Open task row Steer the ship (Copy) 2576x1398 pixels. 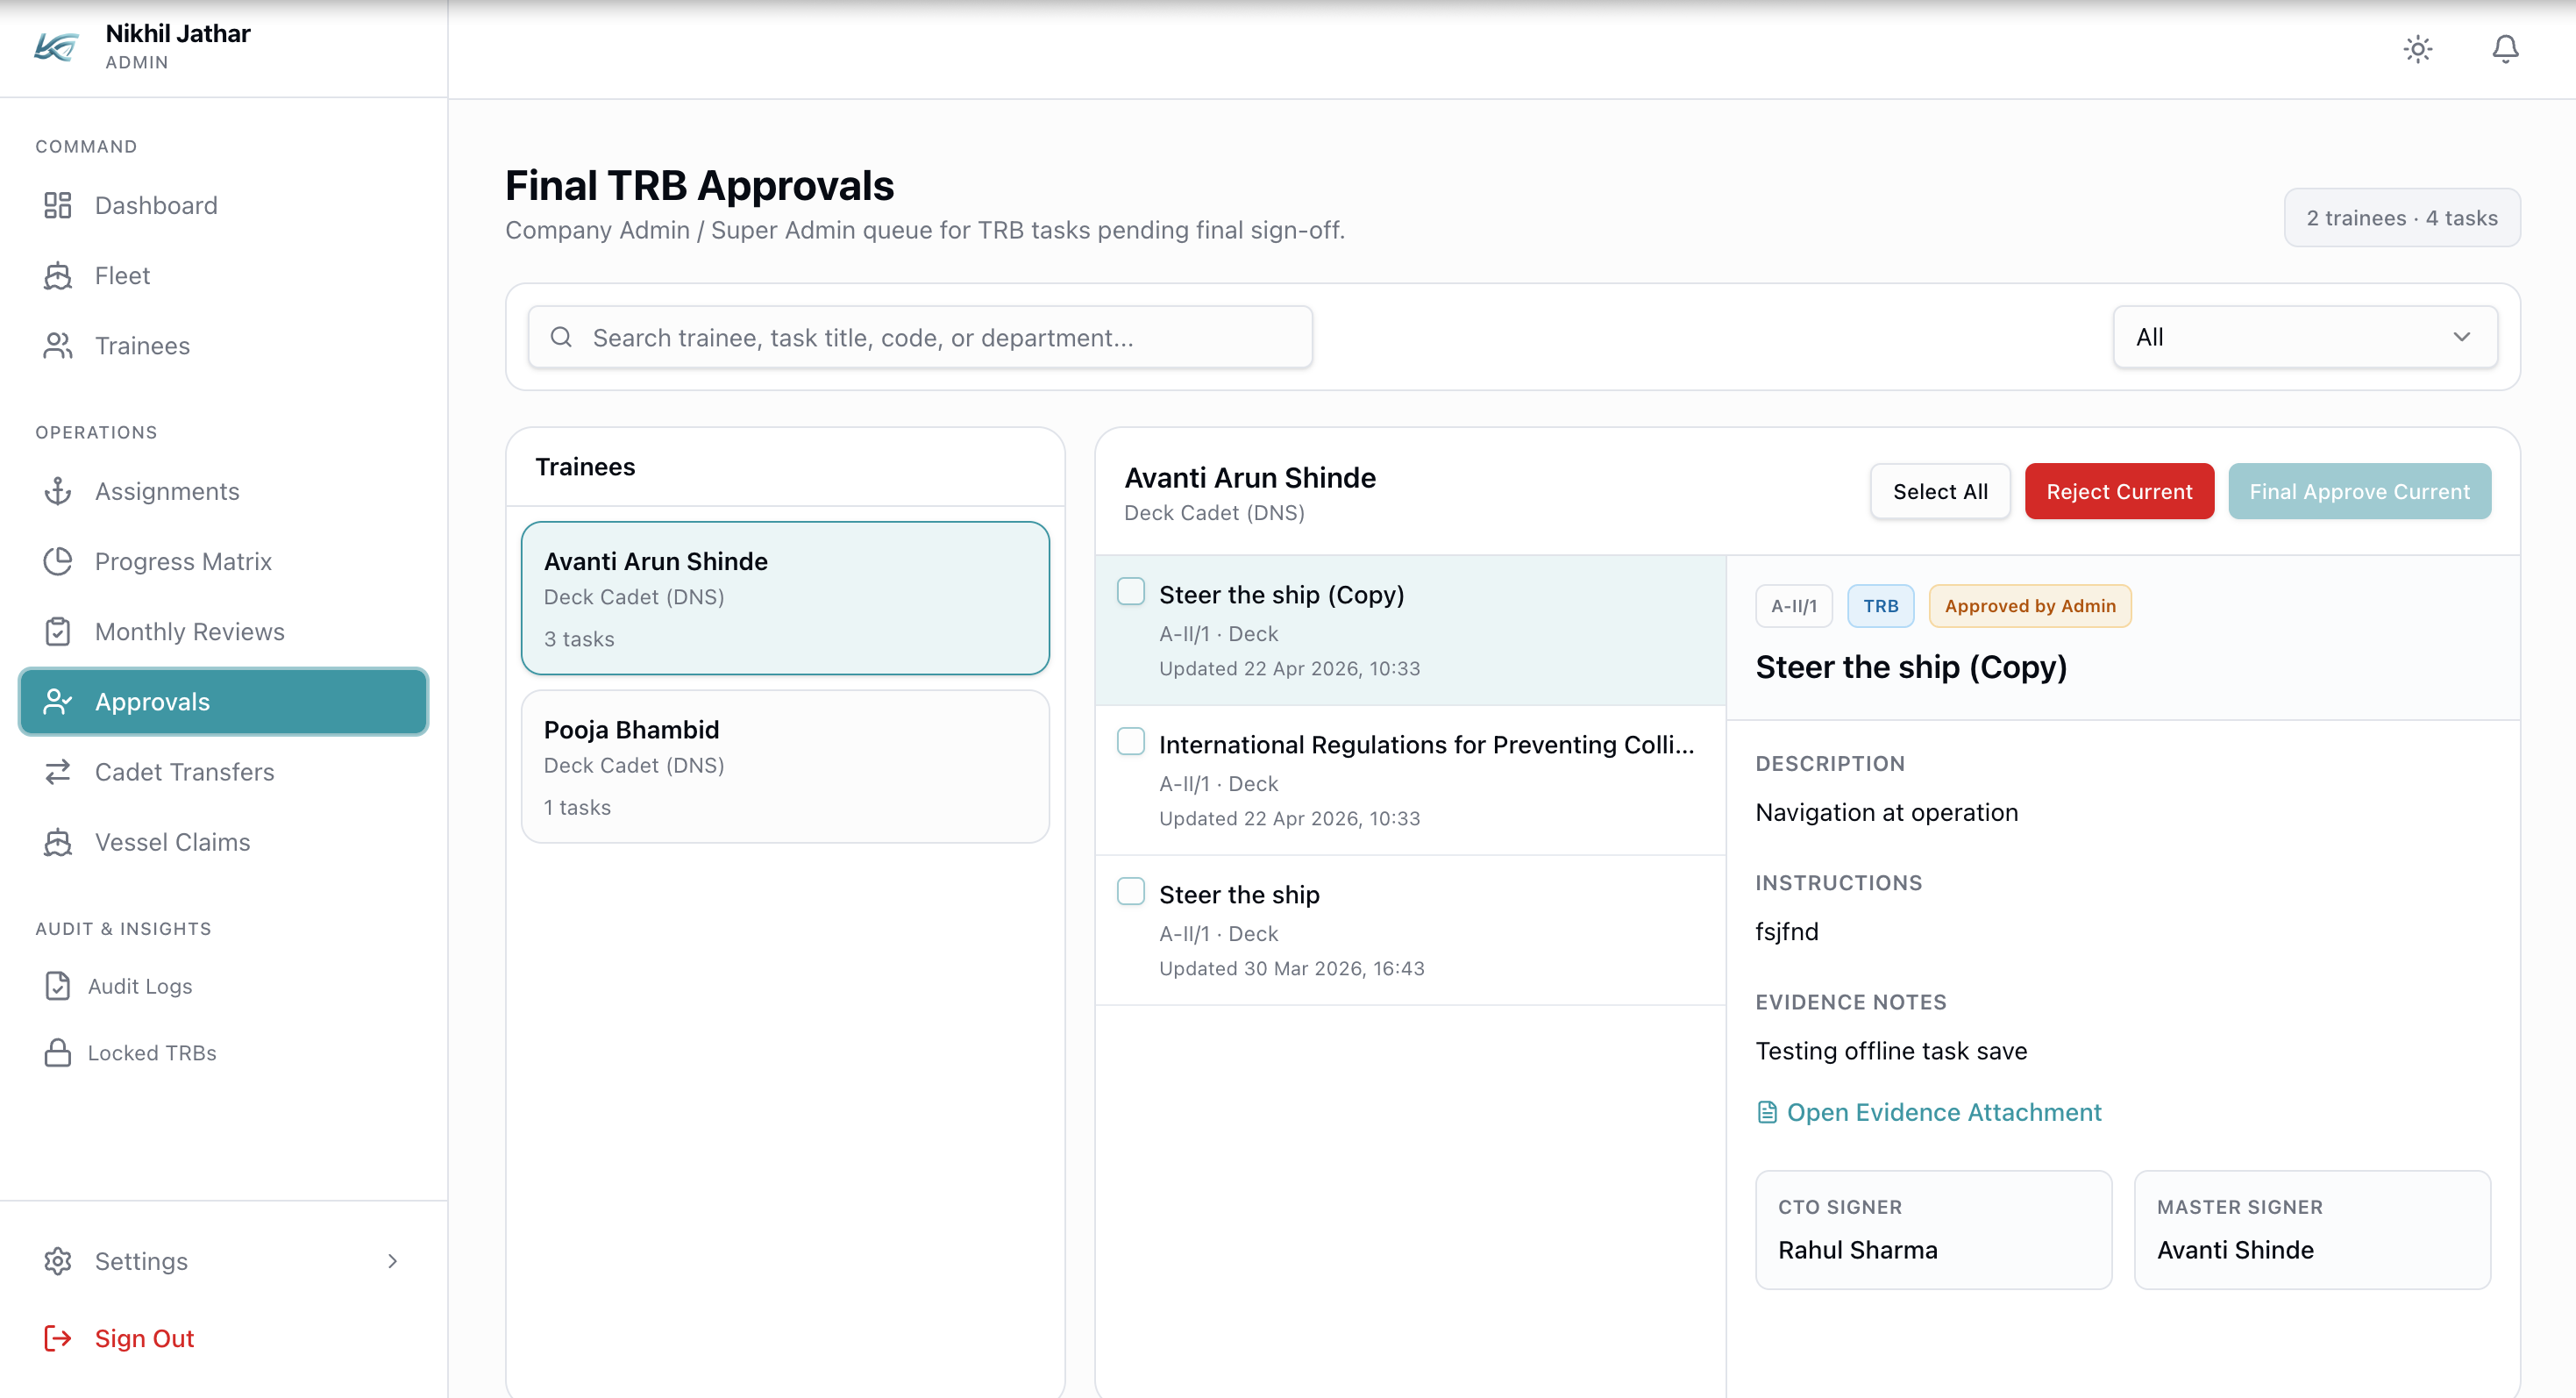pyautogui.click(x=1410, y=630)
